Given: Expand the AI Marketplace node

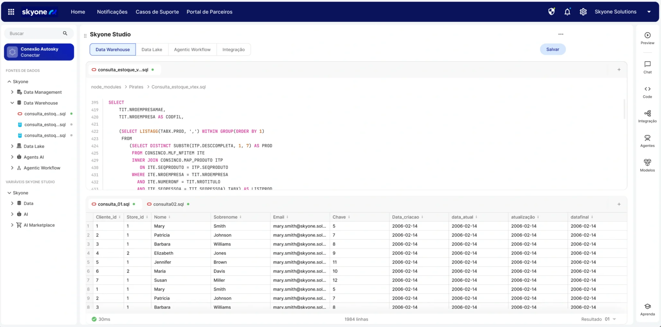Looking at the screenshot, I should [x=12, y=225].
